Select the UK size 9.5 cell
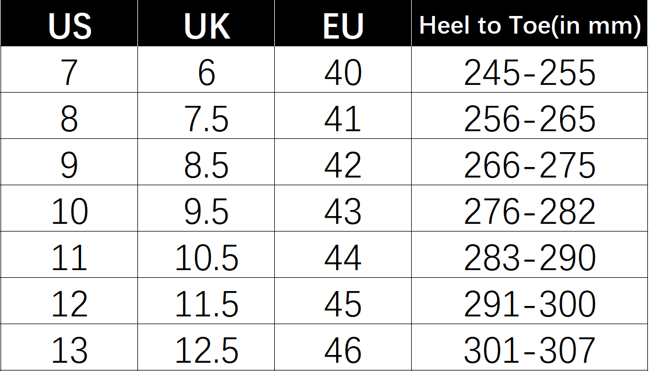Image resolution: width=649 pixels, height=371 pixels. pyautogui.click(x=206, y=208)
